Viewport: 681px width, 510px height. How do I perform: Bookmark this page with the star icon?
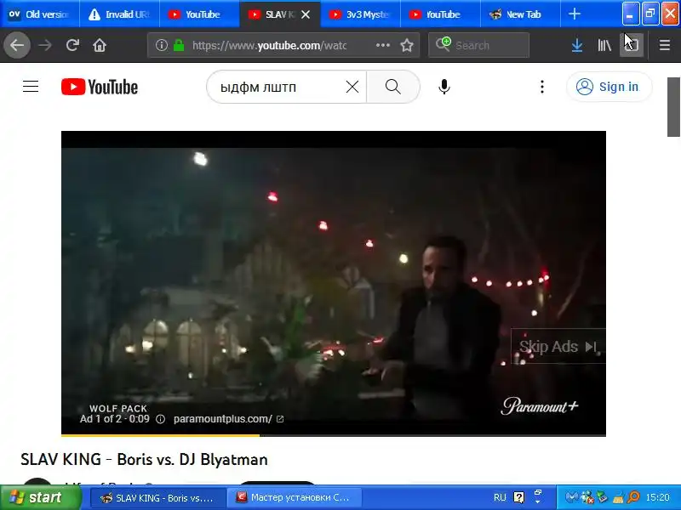[x=407, y=45]
